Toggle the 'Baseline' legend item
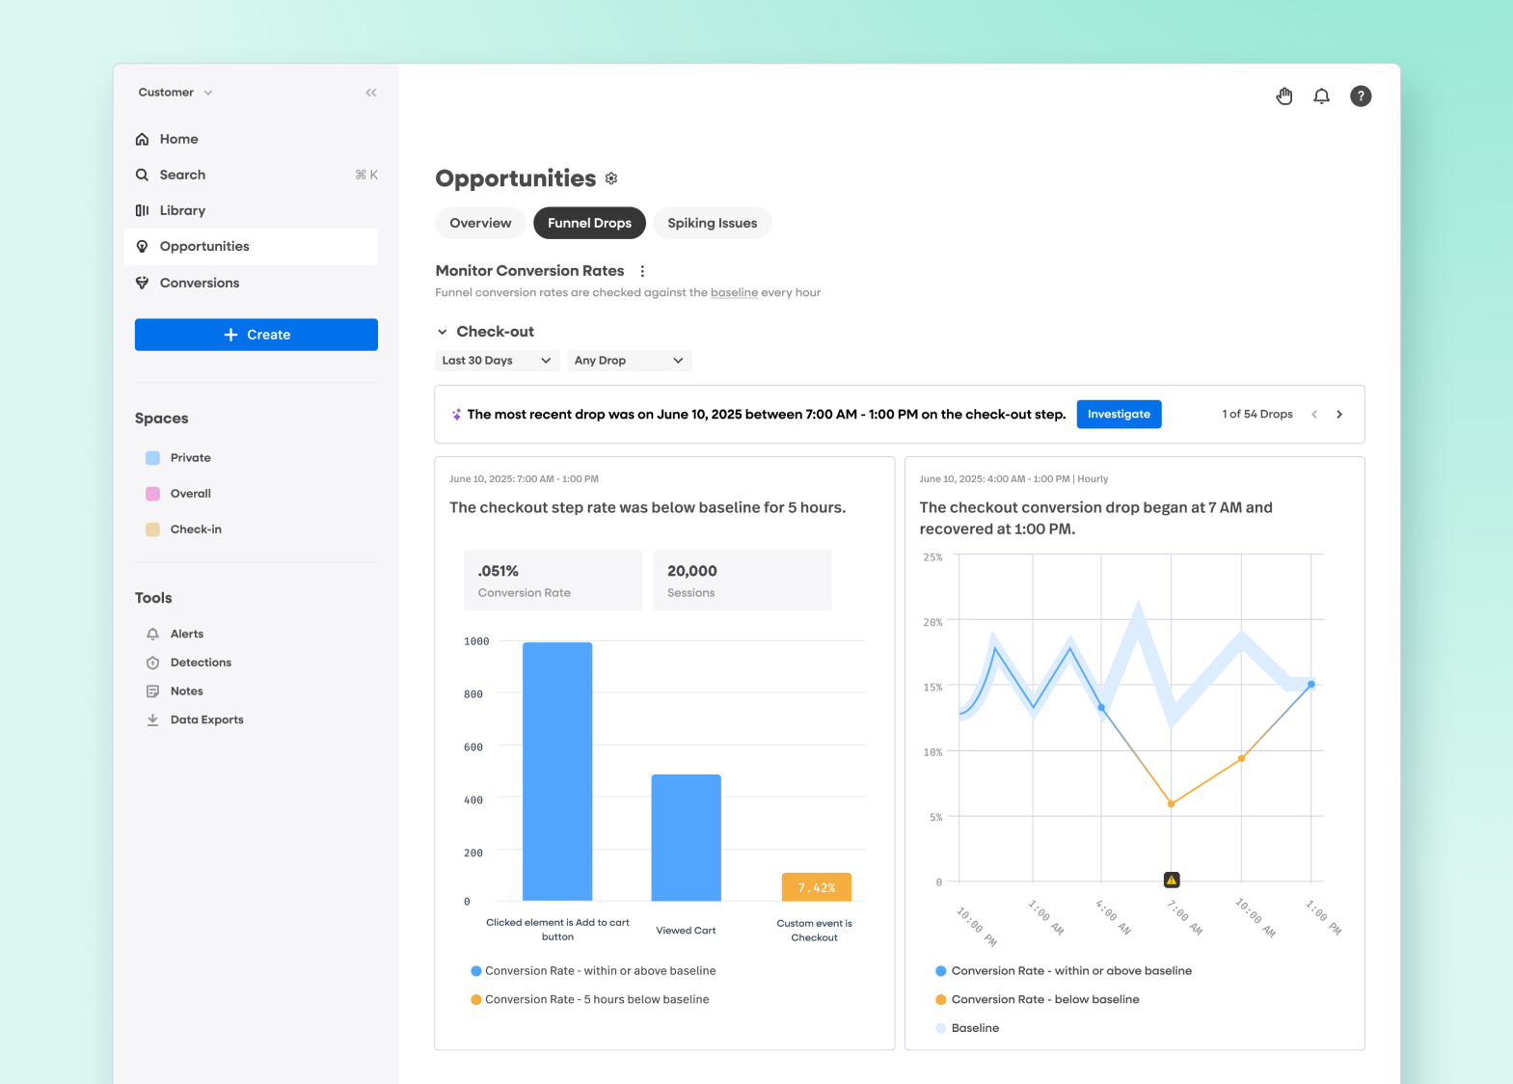1513x1084 pixels. pos(967,1028)
